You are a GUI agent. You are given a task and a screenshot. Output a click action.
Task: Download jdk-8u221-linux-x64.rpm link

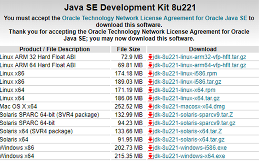pos(184,90)
